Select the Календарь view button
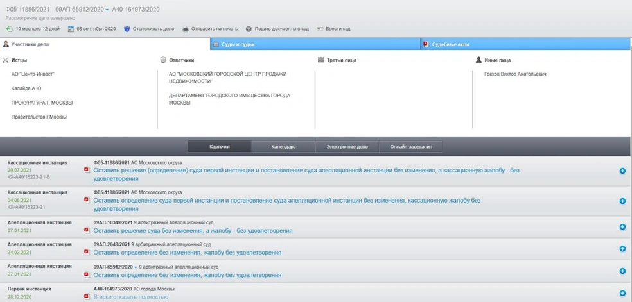This screenshot has height=302, width=632. (x=283, y=147)
